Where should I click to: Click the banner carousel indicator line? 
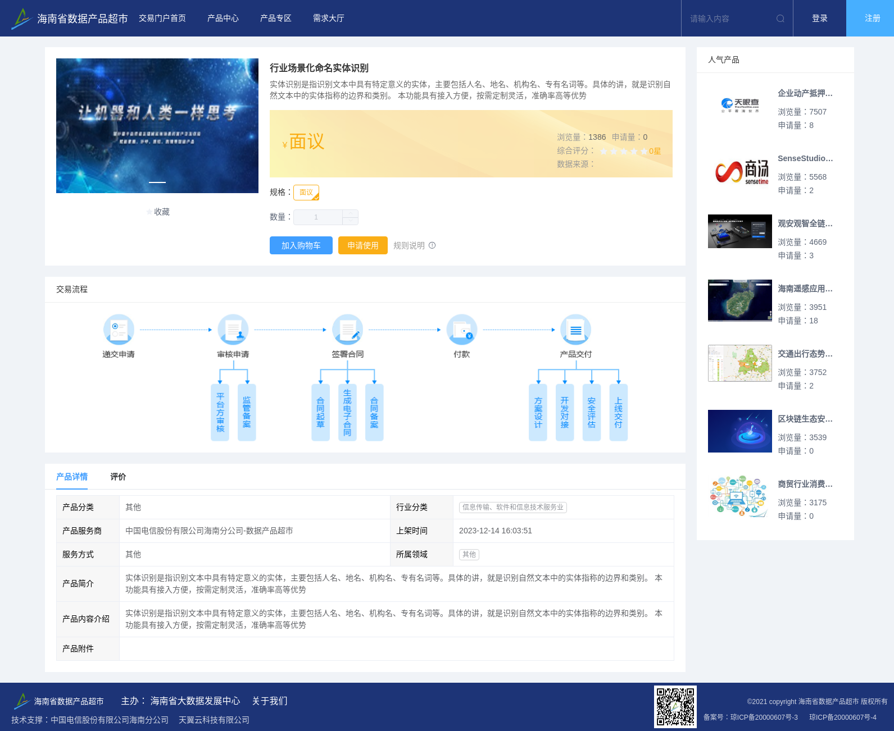(x=157, y=182)
